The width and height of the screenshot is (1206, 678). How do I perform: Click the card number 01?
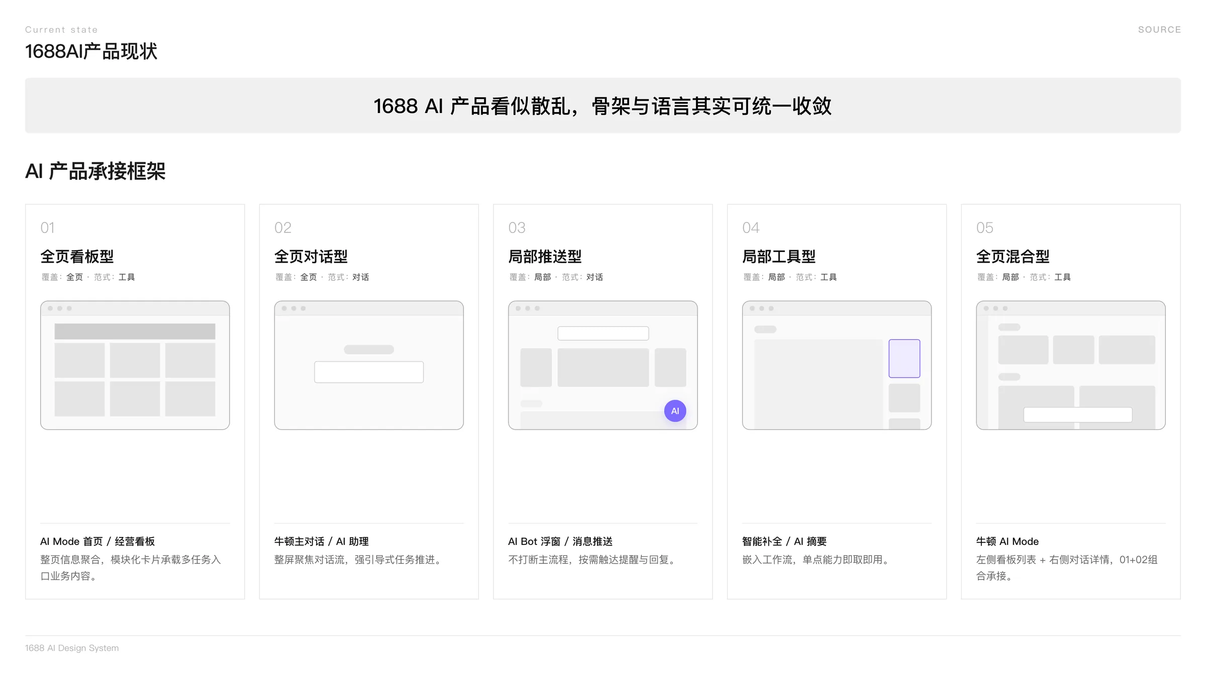(48, 228)
